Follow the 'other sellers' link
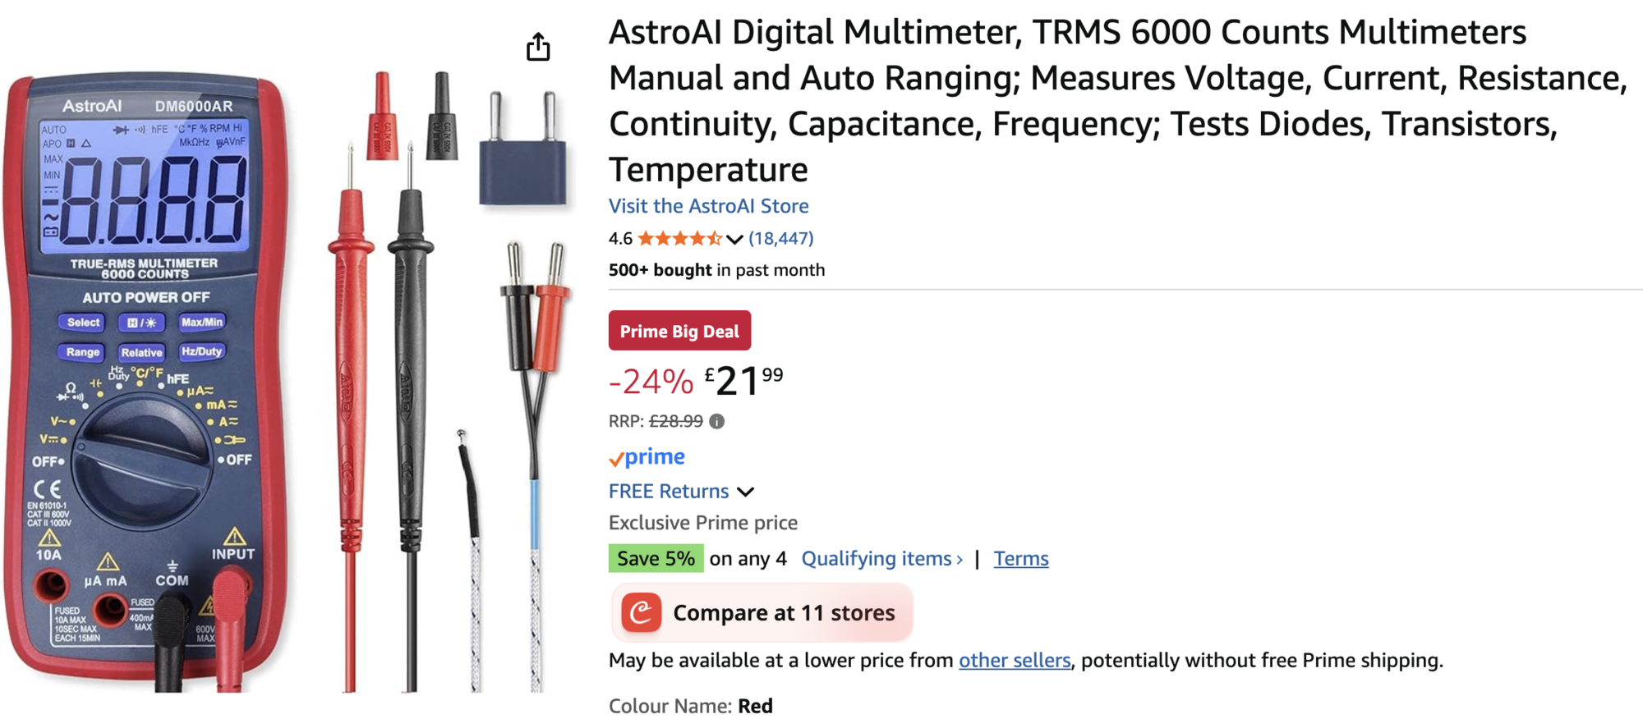 [1015, 661]
